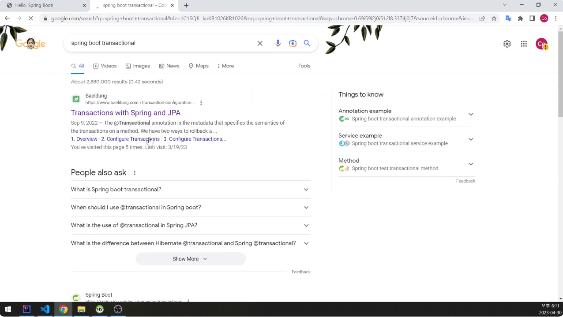Open Spring Boot guide result

[x=99, y=295]
